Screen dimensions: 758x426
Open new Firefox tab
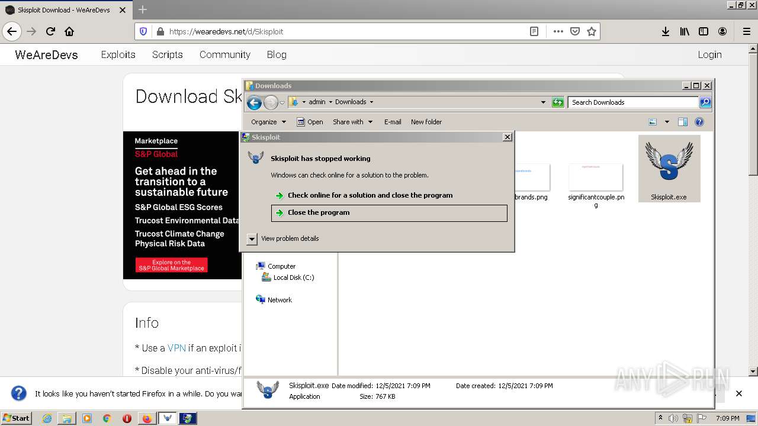(x=142, y=9)
